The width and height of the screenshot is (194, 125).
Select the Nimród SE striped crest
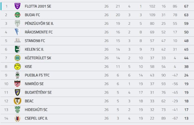point(17,84)
